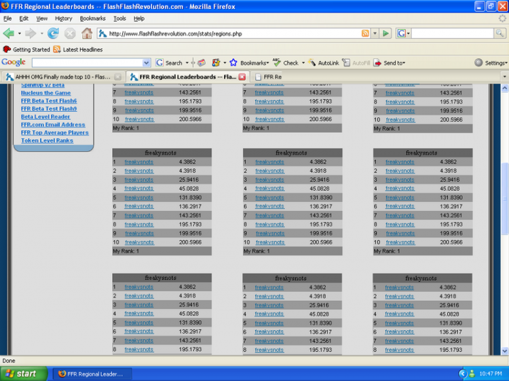This screenshot has height=381, width=509.
Task: Open the FFR Beta Test Flash6 link
Action: tap(49, 101)
